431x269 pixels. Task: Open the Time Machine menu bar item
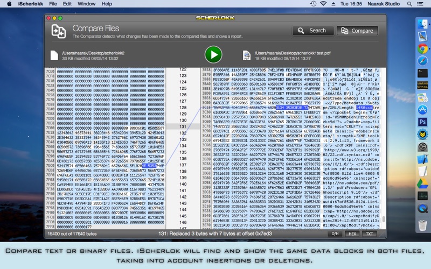pos(314,3)
